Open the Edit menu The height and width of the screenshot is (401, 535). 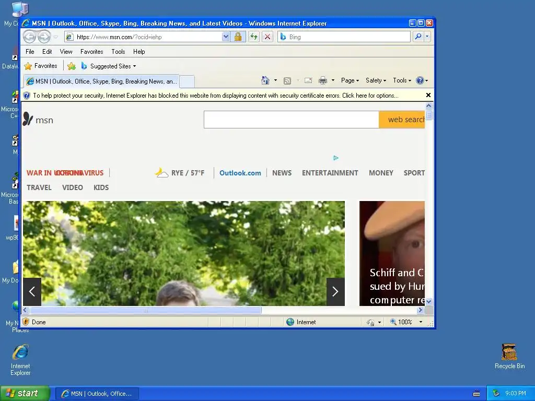47,52
